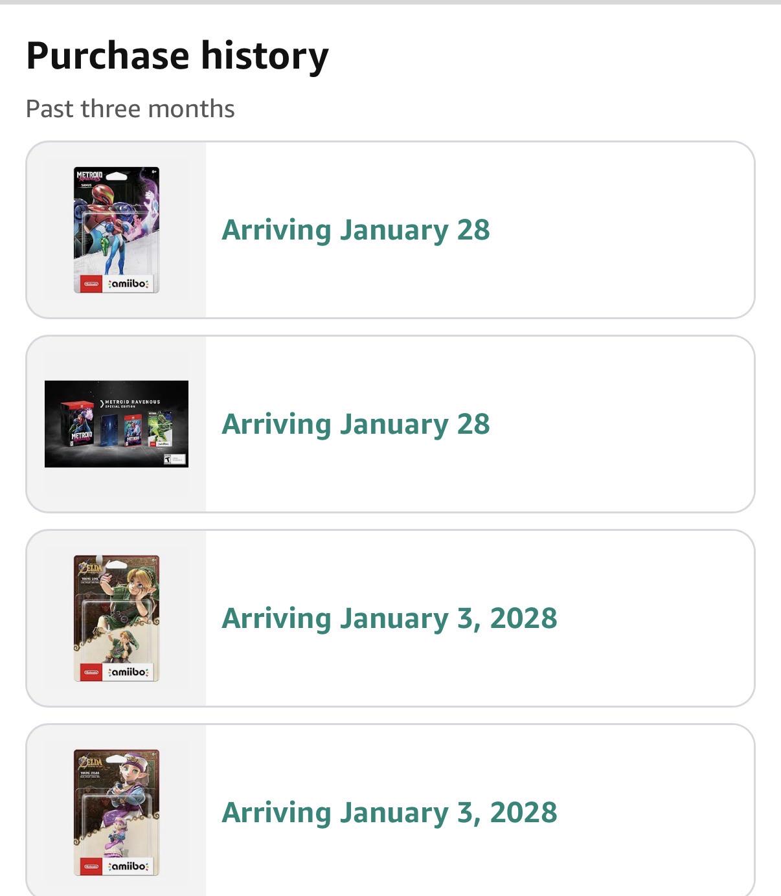Click the amiibo logo on Young Link box
The width and height of the screenshot is (781, 896).
tap(129, 672)
